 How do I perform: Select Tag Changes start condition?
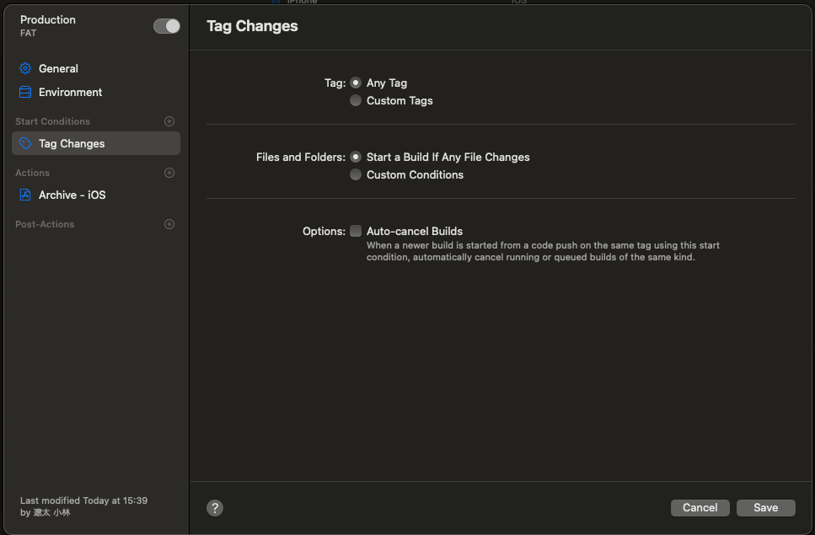click(96, 143)
